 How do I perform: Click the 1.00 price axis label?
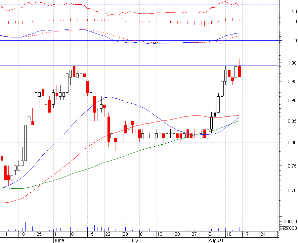tap(292, 63)
